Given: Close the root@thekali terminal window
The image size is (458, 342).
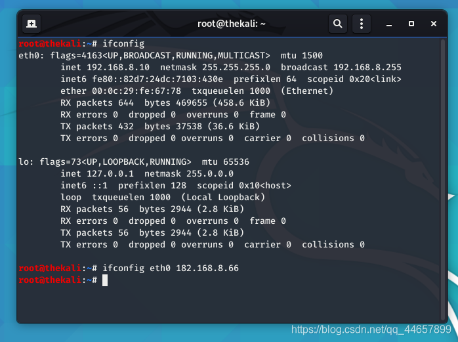Looking at the screenshot, I should pyautogui.click(x=434, y=24).
